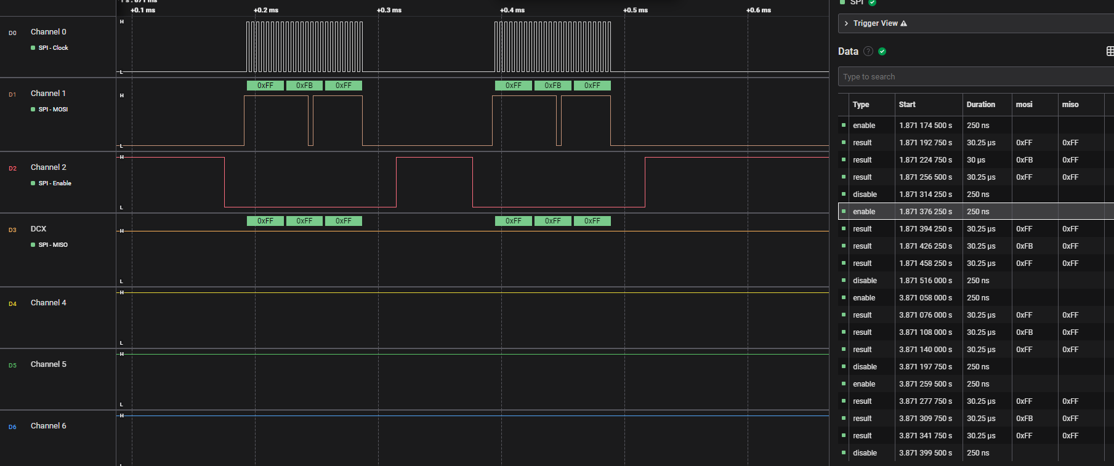Click the 30 µs duration cell
This screenshot has height=466, width=1114.
976,160
